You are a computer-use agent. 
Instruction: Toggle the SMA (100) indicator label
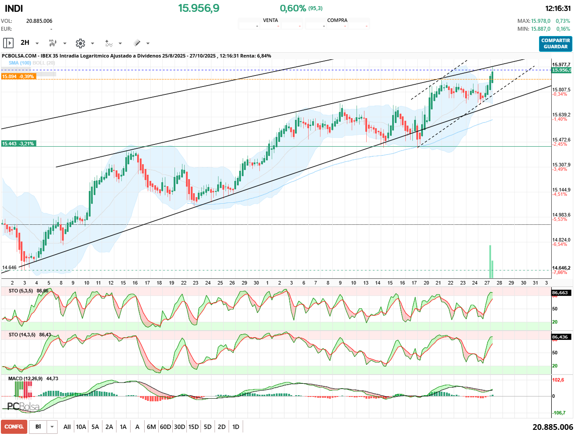(20, 63)
